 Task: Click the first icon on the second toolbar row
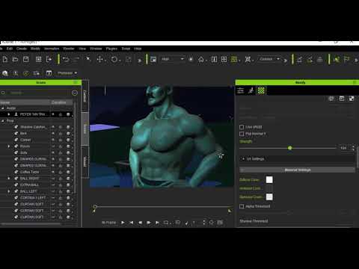click(x=5, y=73)
